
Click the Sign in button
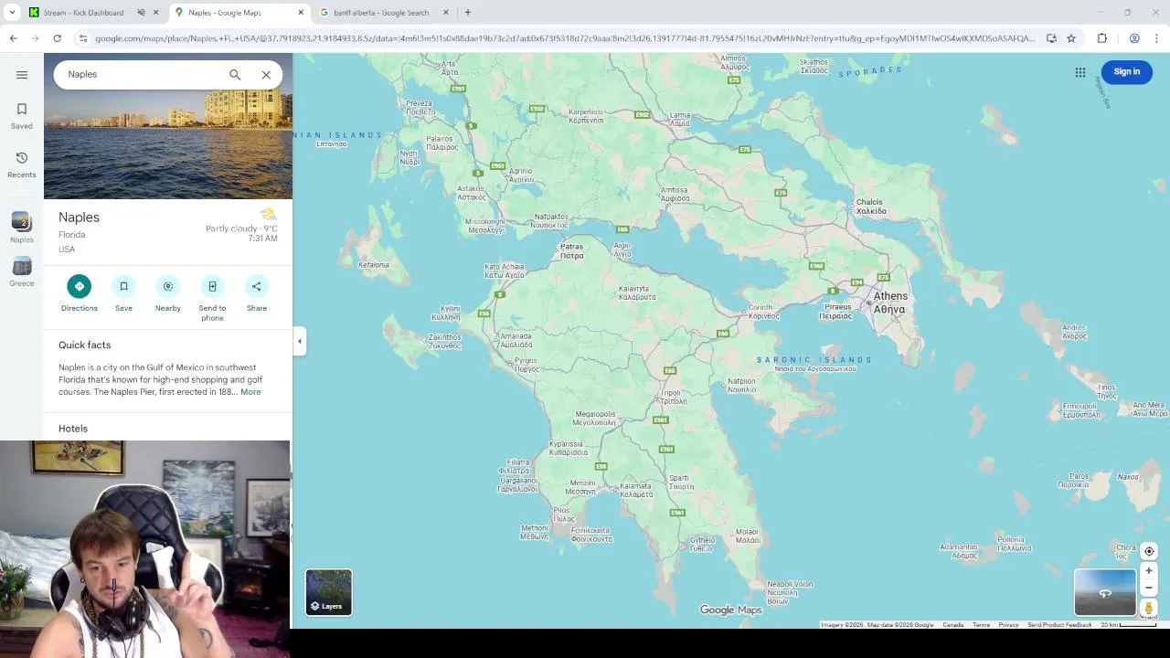1127,72
